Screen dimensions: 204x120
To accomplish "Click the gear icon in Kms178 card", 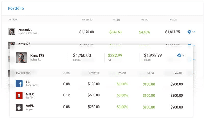I will 179,55.
